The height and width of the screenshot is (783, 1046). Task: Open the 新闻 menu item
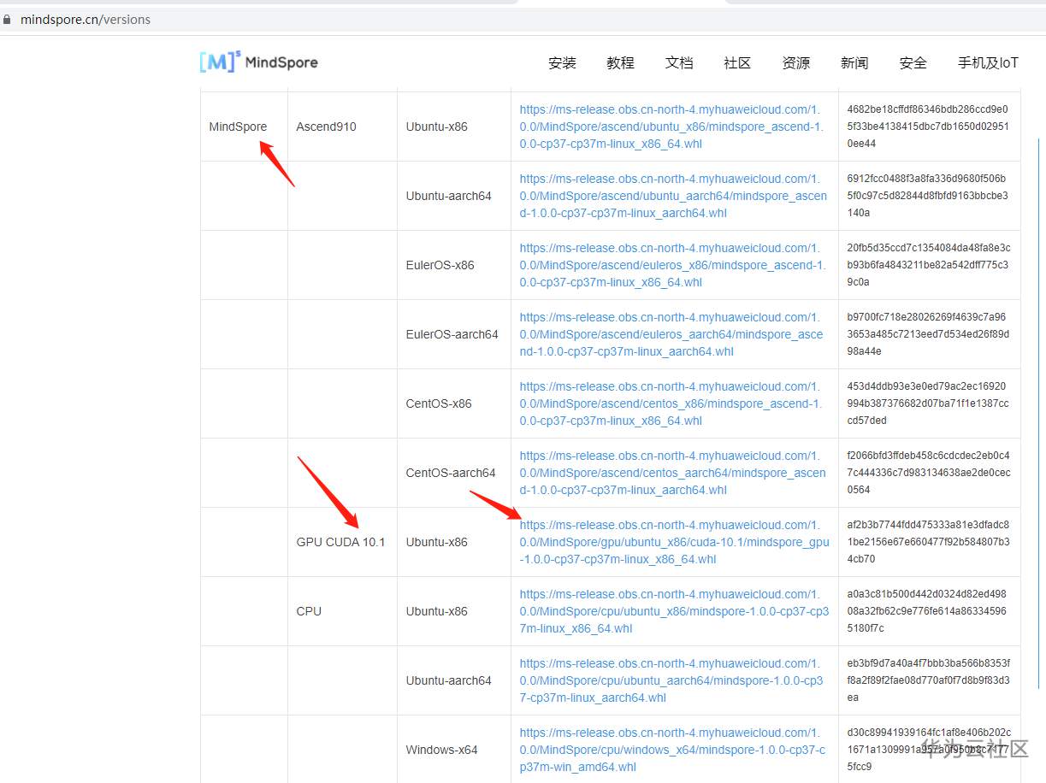pos(854,62)
